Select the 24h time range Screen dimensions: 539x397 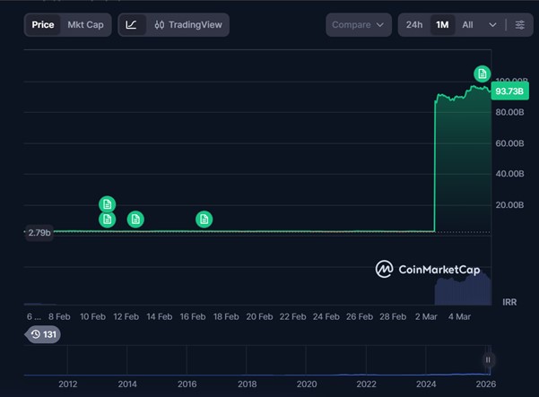pos(413,25)
